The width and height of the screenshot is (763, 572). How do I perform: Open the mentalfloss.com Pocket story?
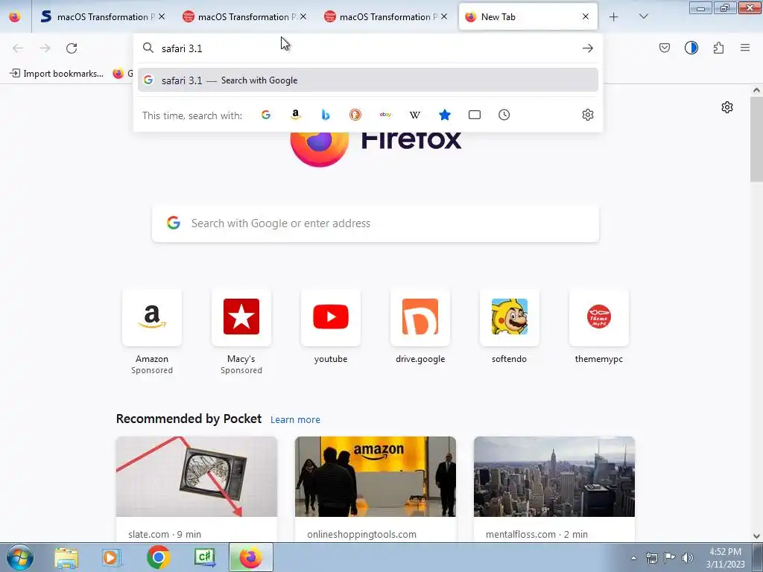(x=554, y=489)
